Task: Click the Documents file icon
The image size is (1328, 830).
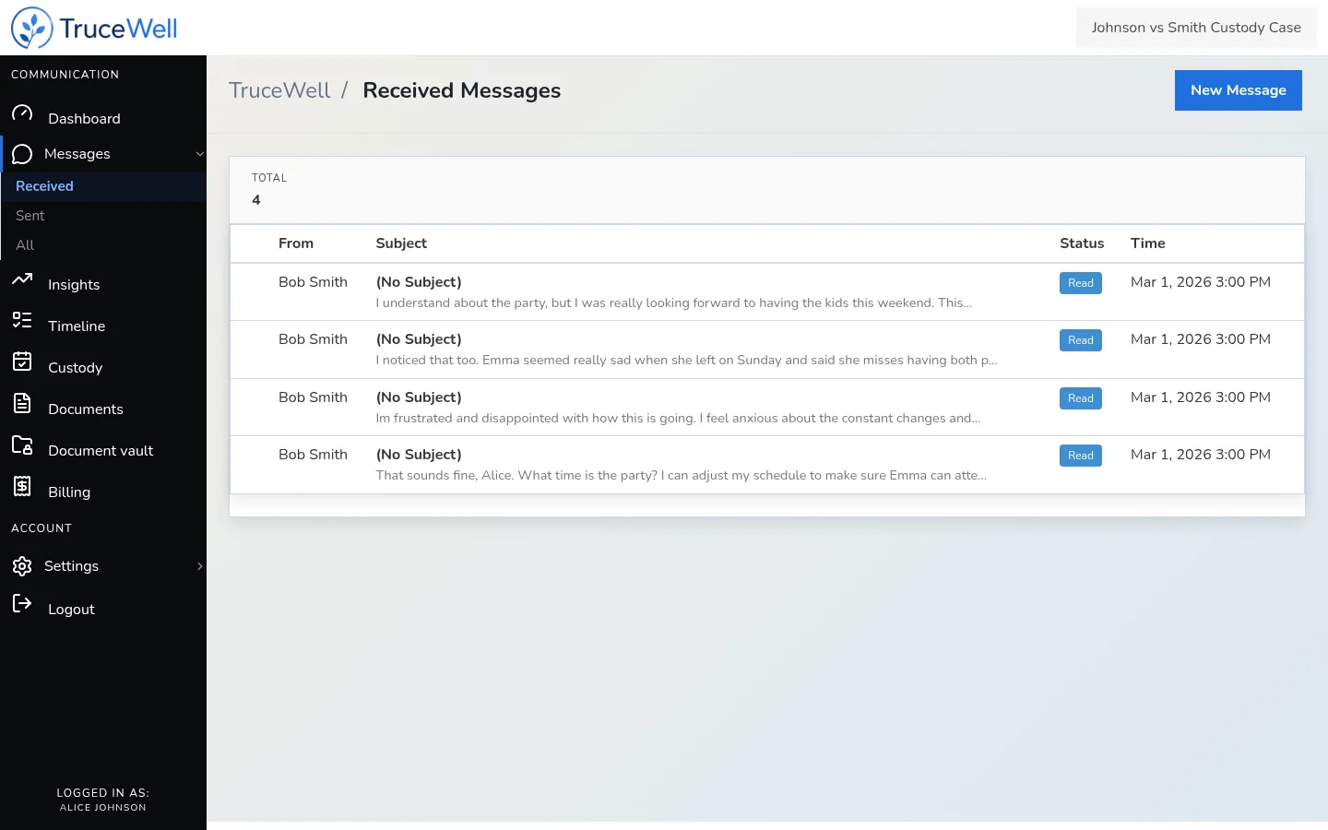Action: click(x=22, y=404)
